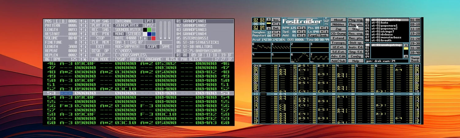460x138 pixels.
Task: Decrease RESTART value with its down arrow
Action: pos(86,34)
